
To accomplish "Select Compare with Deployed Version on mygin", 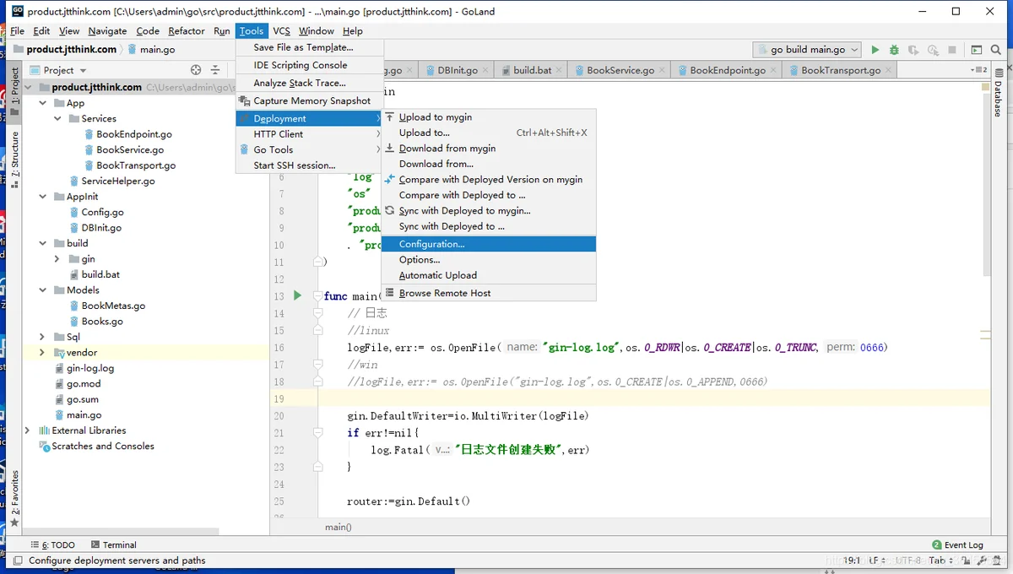I will click(x=489, y=180).
